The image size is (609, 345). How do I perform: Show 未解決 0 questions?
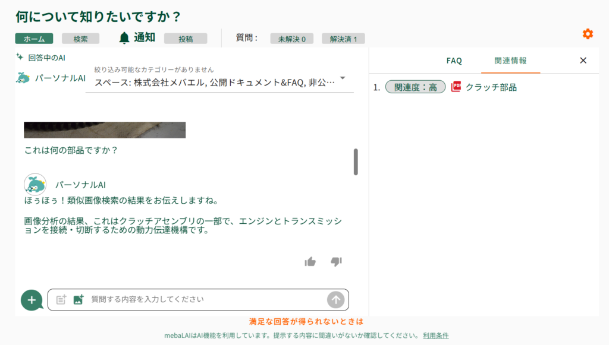(x=291, y=39)
